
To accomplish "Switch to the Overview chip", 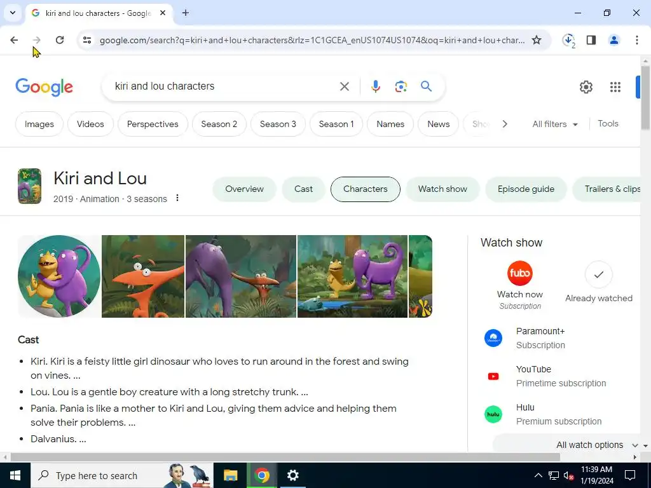I will coord(244,189).
